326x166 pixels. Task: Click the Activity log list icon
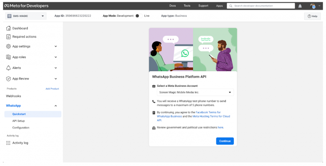click(8, 143)
